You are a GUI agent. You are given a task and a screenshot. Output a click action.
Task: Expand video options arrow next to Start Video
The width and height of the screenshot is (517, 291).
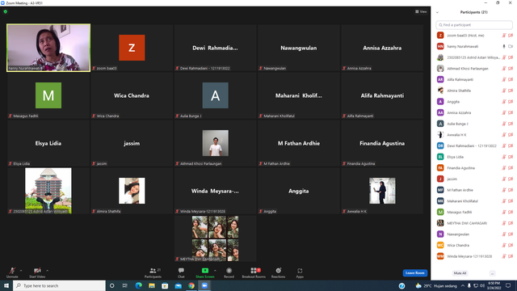pyautogui.click(x=47, y=271)
